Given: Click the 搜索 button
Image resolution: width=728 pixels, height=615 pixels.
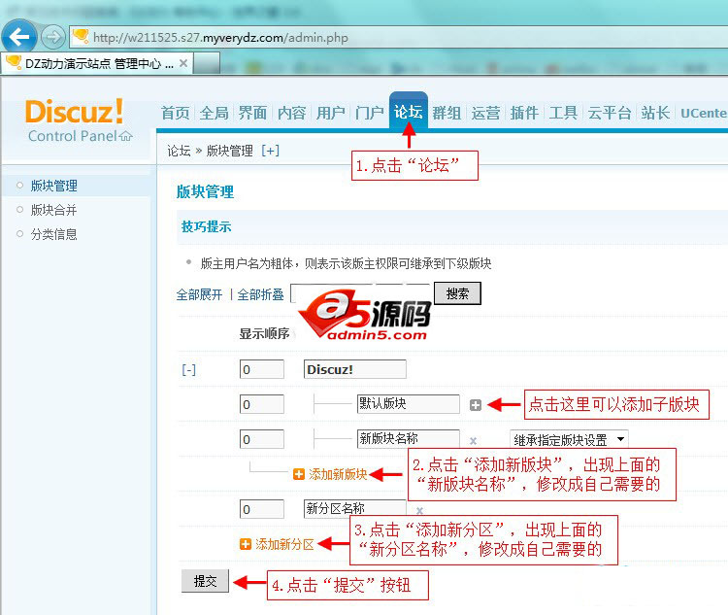Looking at the screenshot, I should (457, 293).
